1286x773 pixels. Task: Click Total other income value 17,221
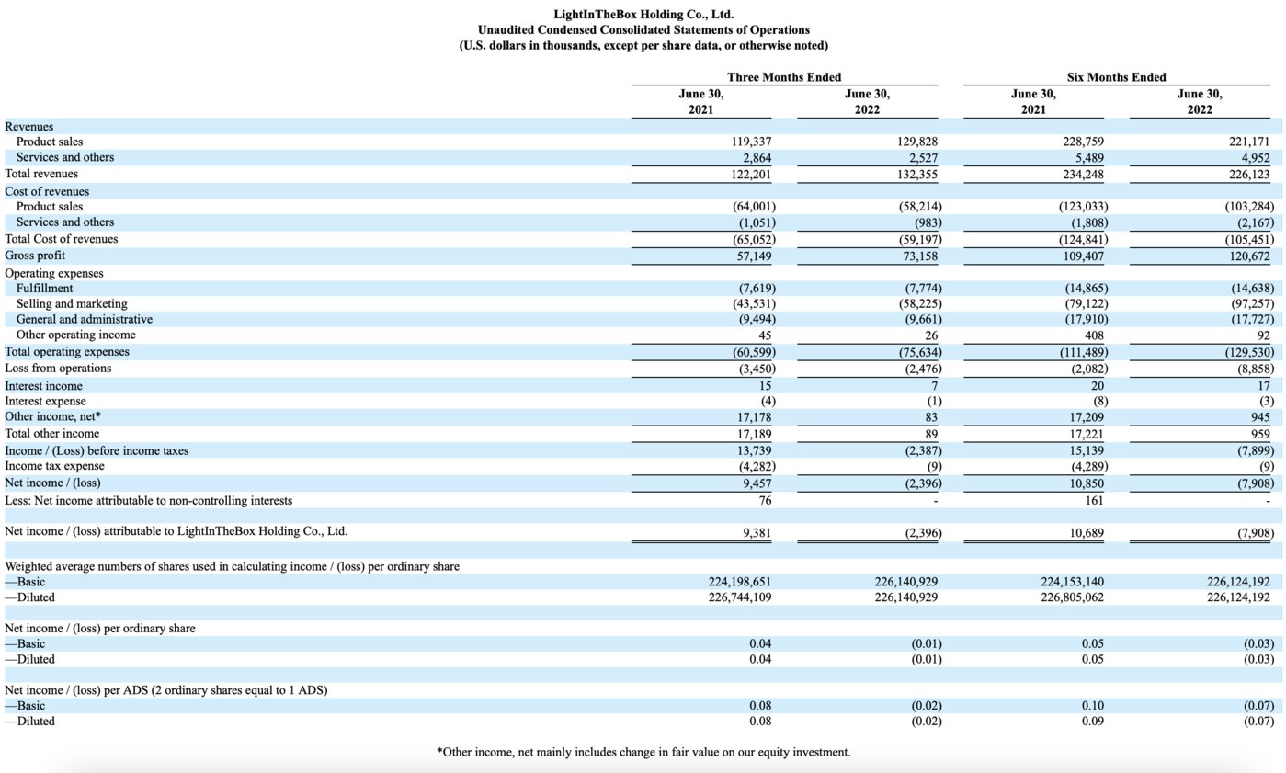[1086, 434]
